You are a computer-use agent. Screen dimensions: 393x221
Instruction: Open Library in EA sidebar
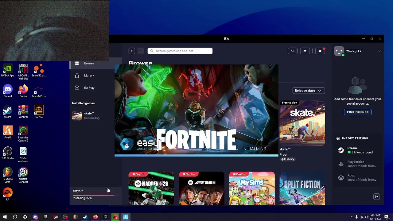(x=89, y=76)
